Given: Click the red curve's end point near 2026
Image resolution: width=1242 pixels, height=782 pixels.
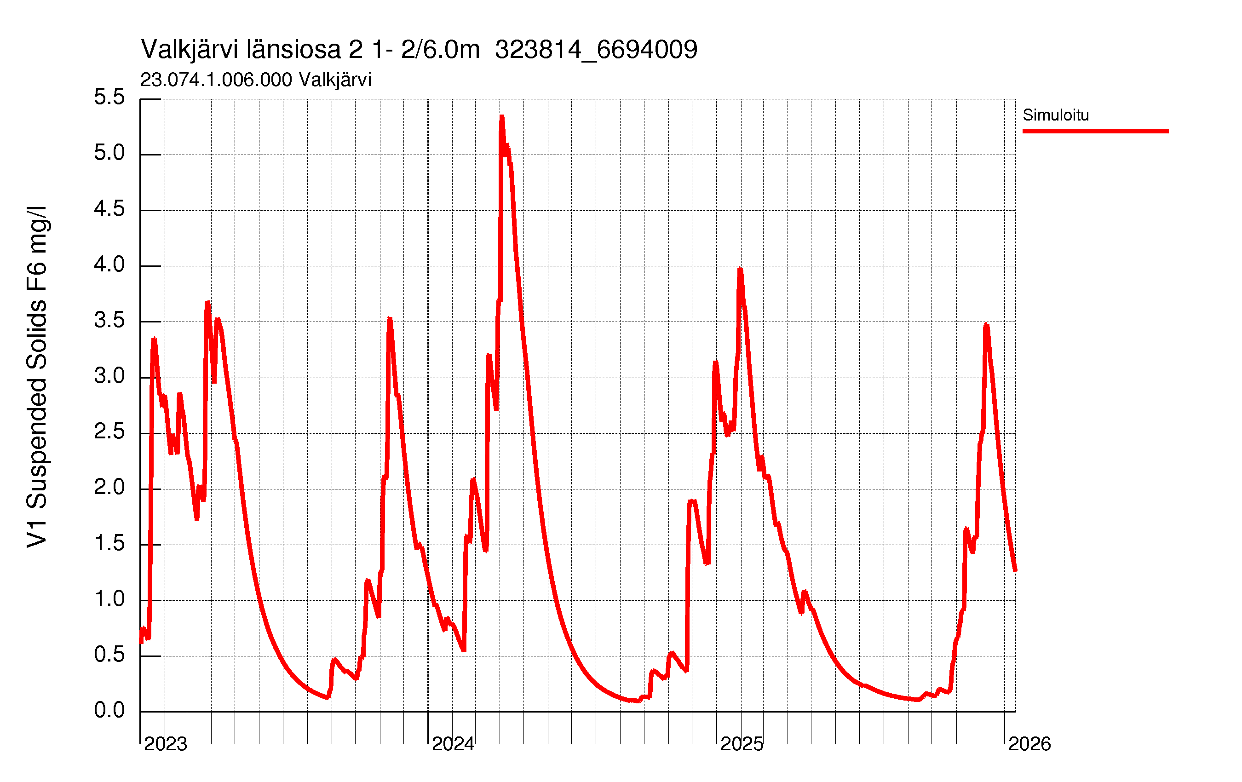Looking at the screenshot, I should coord(1015,570).
